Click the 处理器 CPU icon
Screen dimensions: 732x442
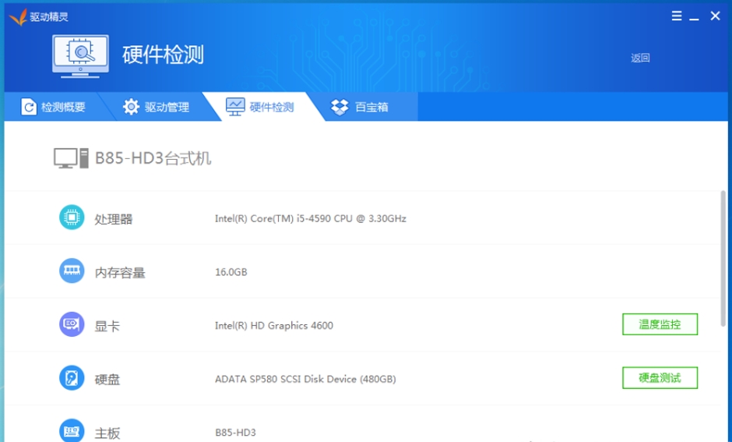(x=72, y=217)
